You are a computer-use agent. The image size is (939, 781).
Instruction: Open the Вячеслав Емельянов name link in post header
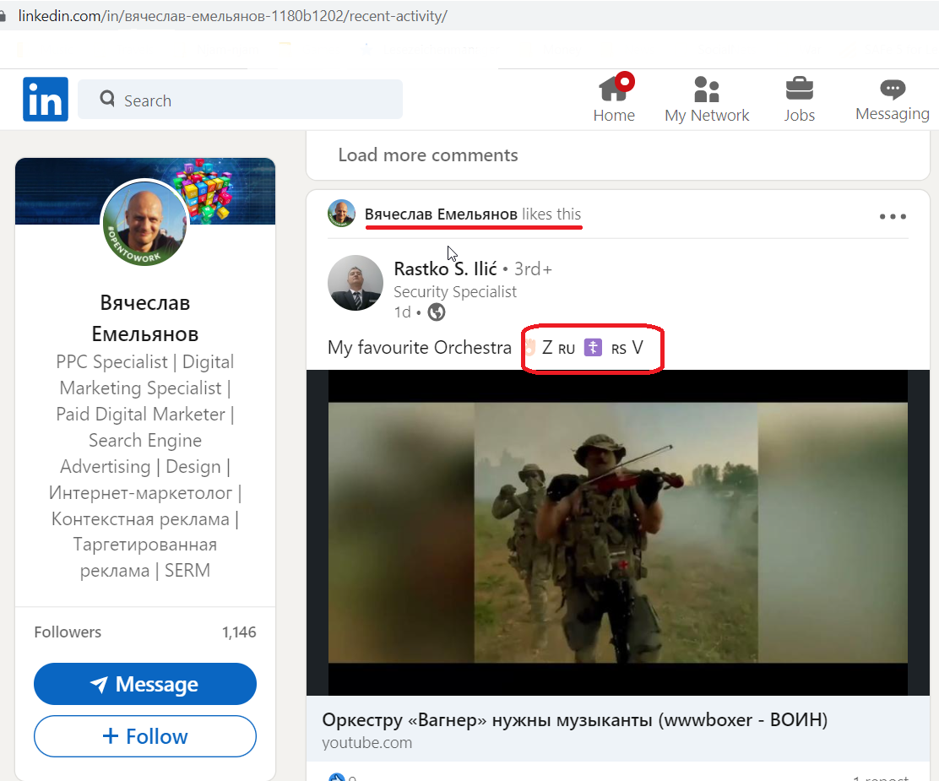(x=441, y=214)
